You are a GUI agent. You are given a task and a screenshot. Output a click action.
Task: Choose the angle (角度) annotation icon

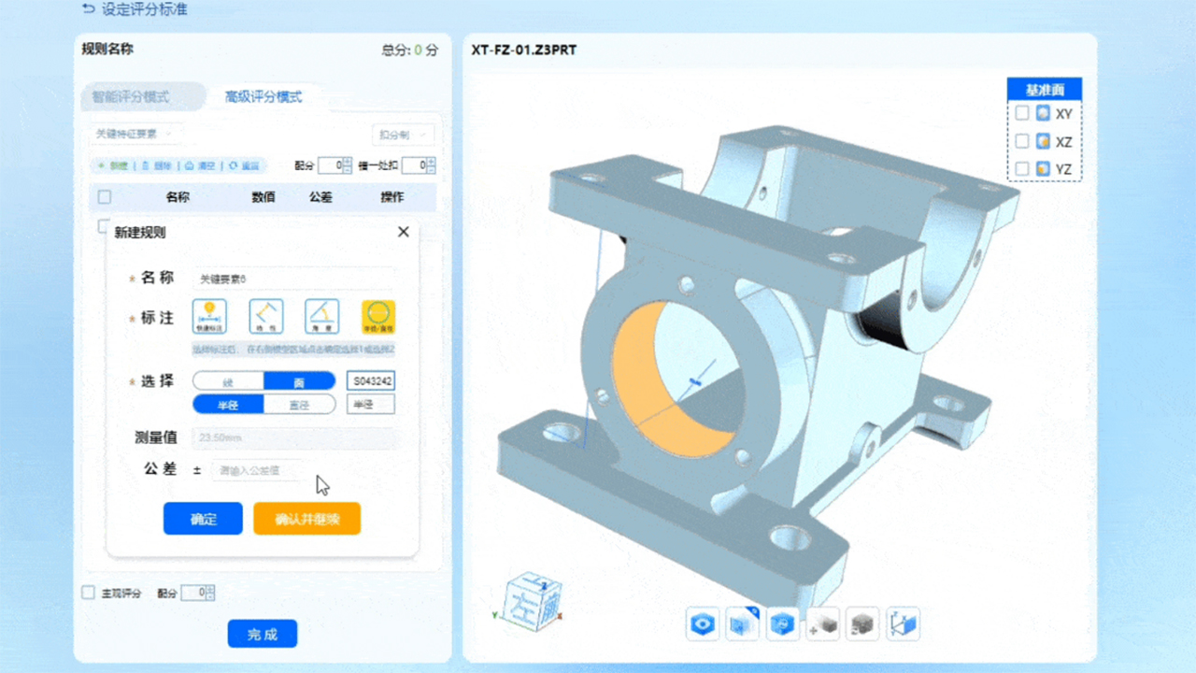click(322, 317)
